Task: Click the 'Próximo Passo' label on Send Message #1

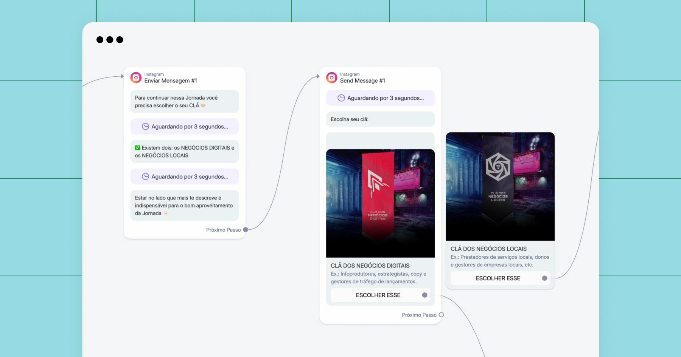Action: [x=419, y=315]
